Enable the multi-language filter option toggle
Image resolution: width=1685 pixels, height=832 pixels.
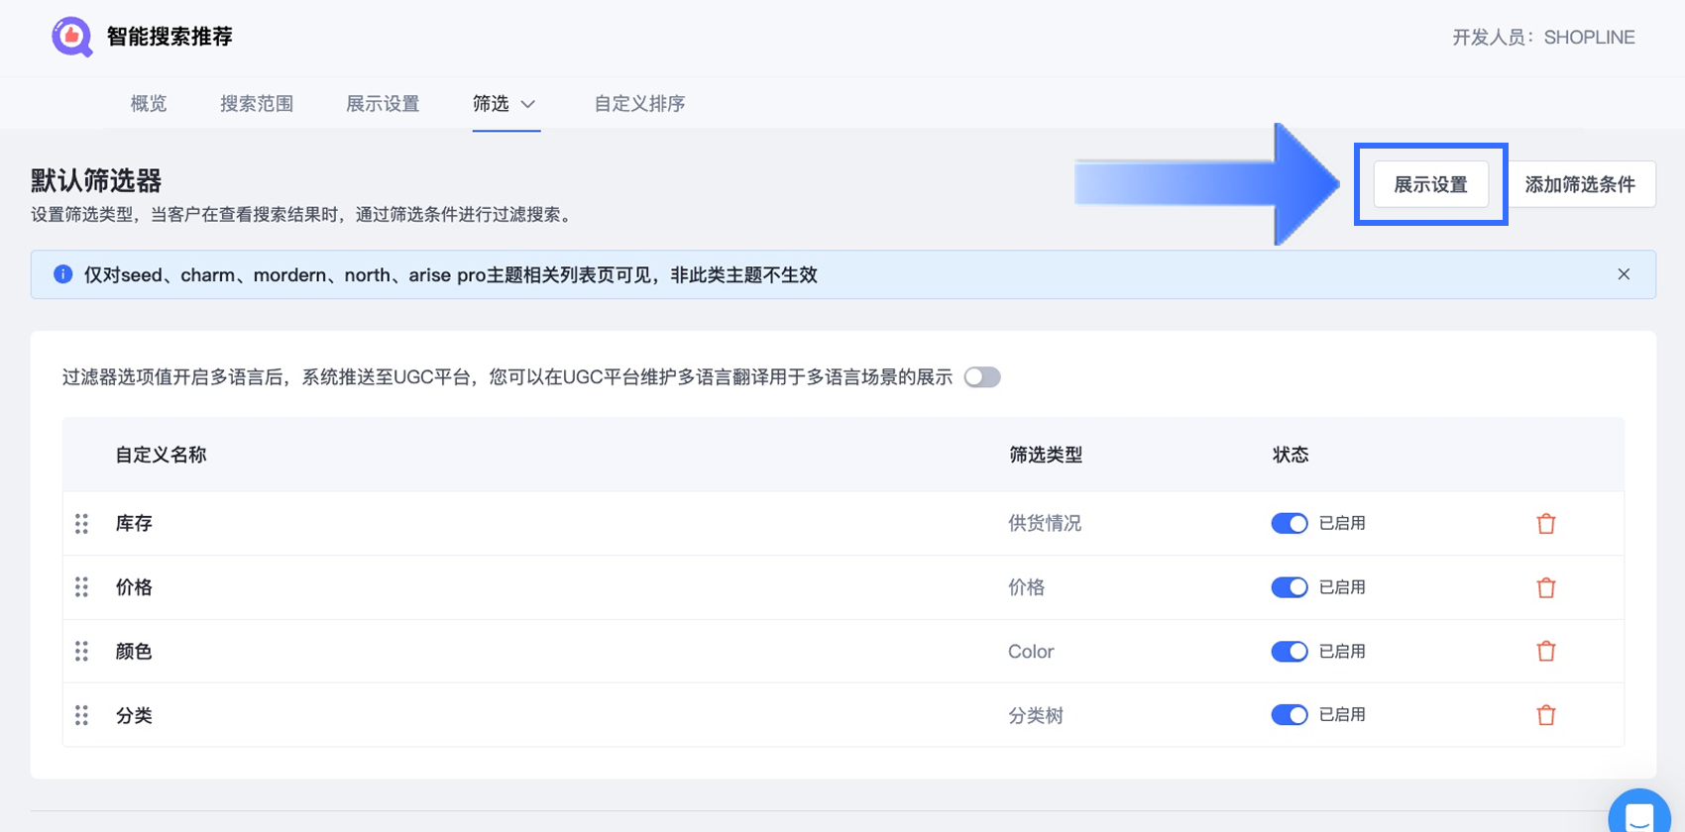tap(982, 377)
